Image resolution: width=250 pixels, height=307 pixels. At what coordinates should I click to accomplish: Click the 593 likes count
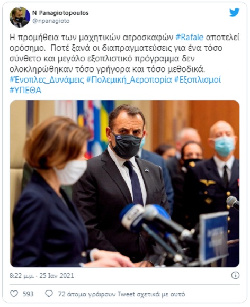pos(28,294)
